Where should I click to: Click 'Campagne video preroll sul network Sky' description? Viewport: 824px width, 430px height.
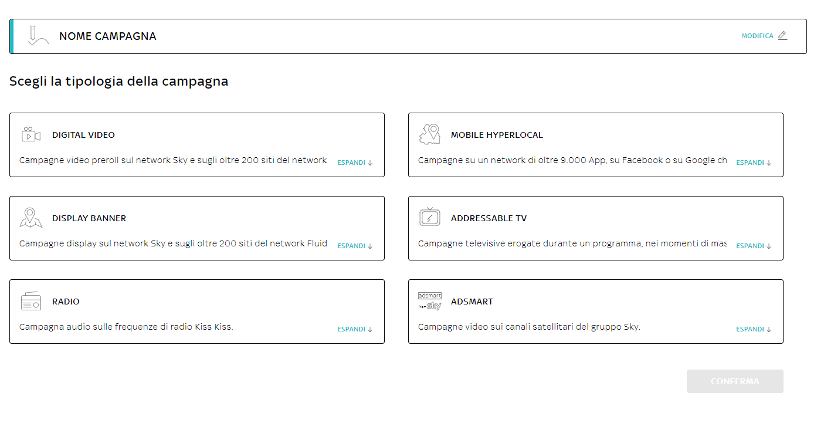coord(173,160)
